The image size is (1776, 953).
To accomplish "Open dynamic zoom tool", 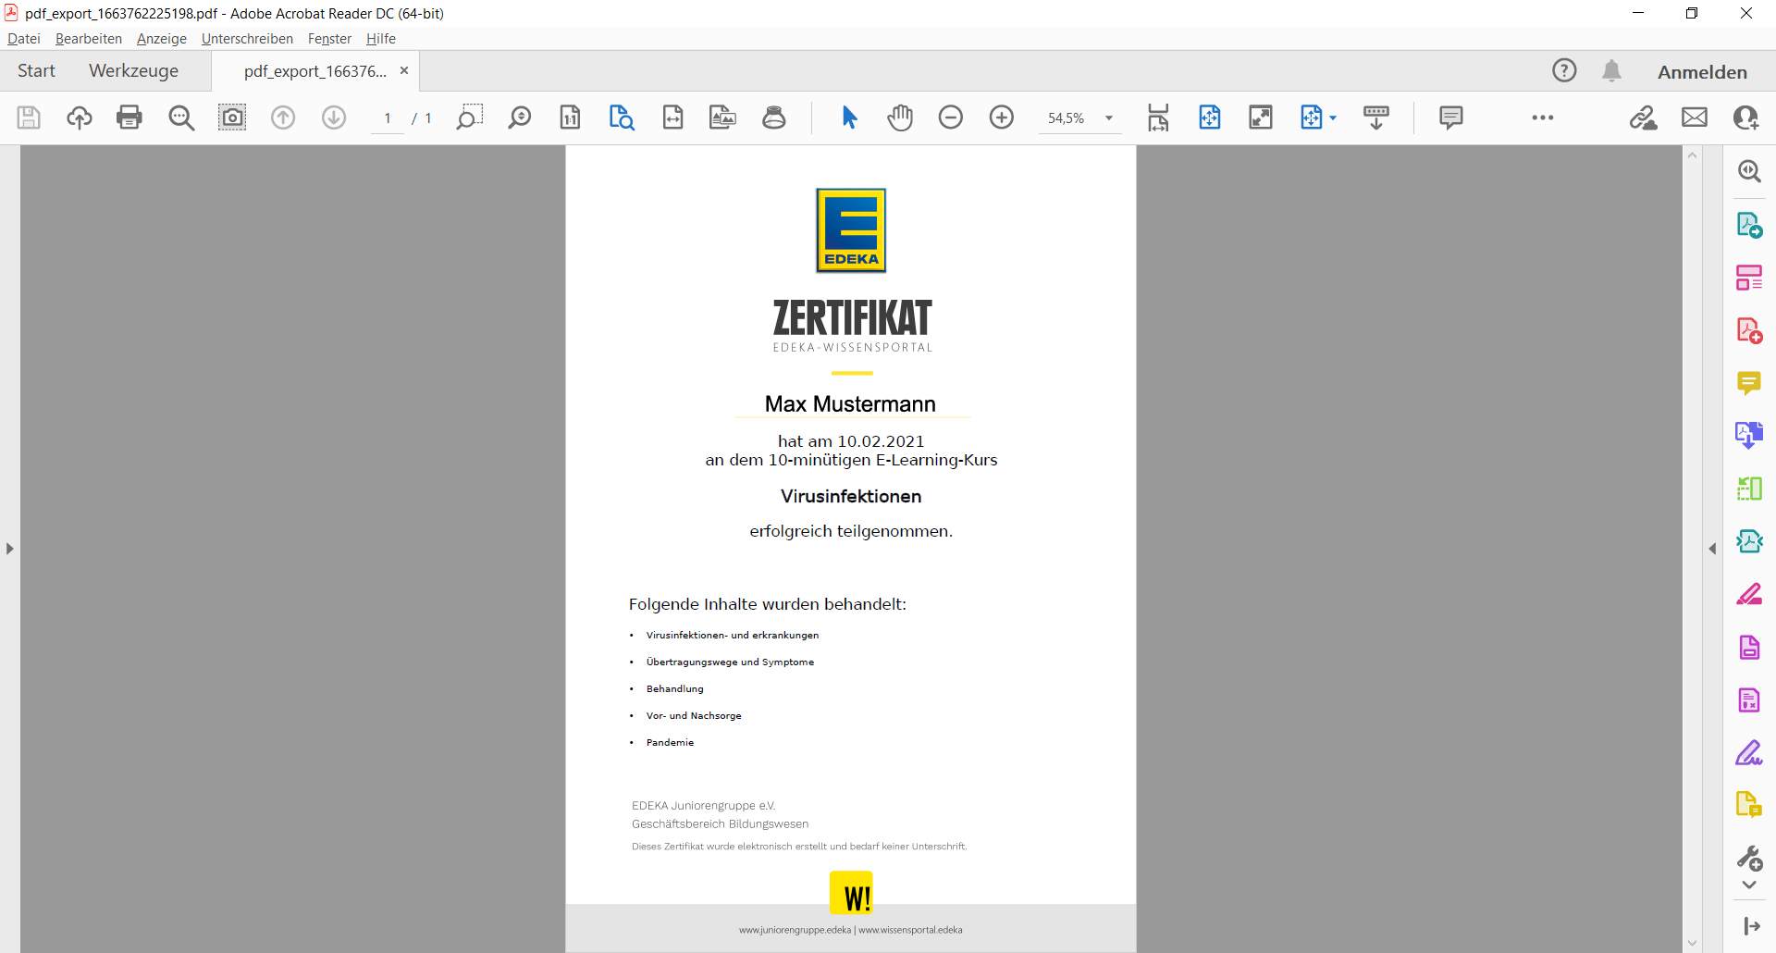I will (x=520, y=118).
